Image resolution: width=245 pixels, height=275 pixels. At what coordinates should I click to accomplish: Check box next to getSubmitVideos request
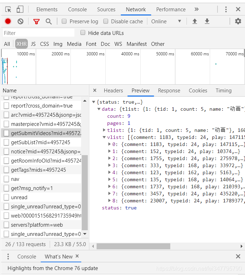pos(6,133)
